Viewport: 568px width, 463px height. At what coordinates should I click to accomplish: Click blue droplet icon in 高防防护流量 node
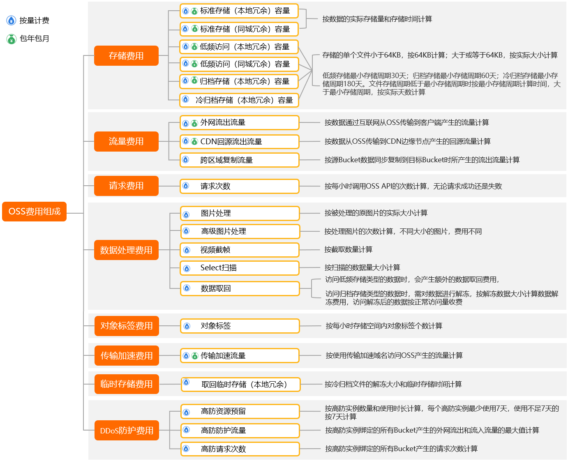[x=186, y=430]
